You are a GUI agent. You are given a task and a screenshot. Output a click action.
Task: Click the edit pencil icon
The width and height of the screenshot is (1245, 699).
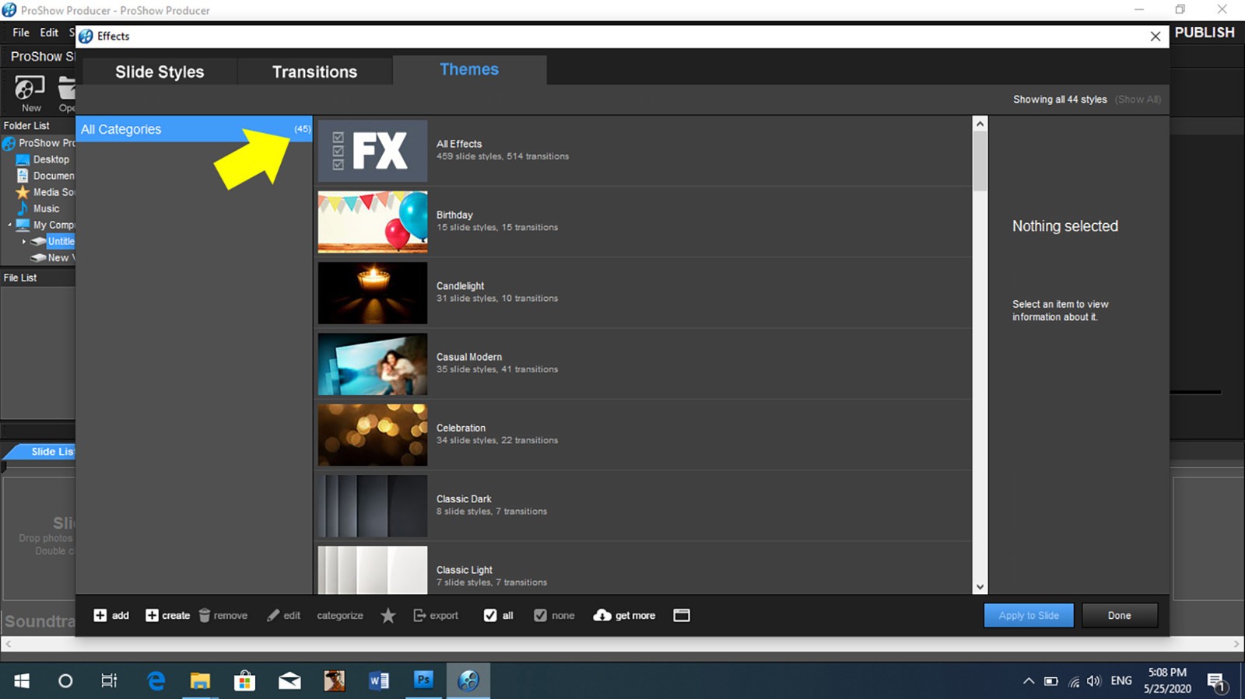(x=273, y=615)
